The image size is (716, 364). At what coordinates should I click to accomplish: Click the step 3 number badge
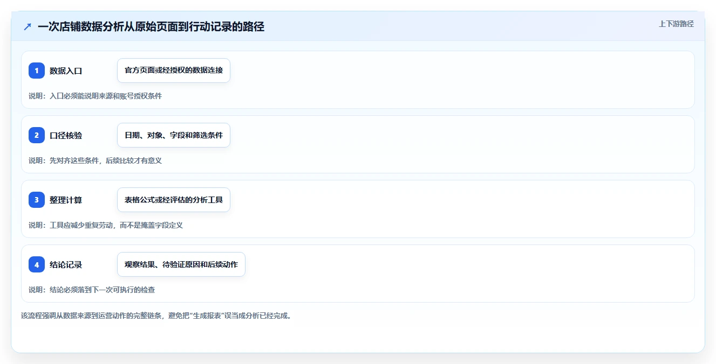point(37,200)
